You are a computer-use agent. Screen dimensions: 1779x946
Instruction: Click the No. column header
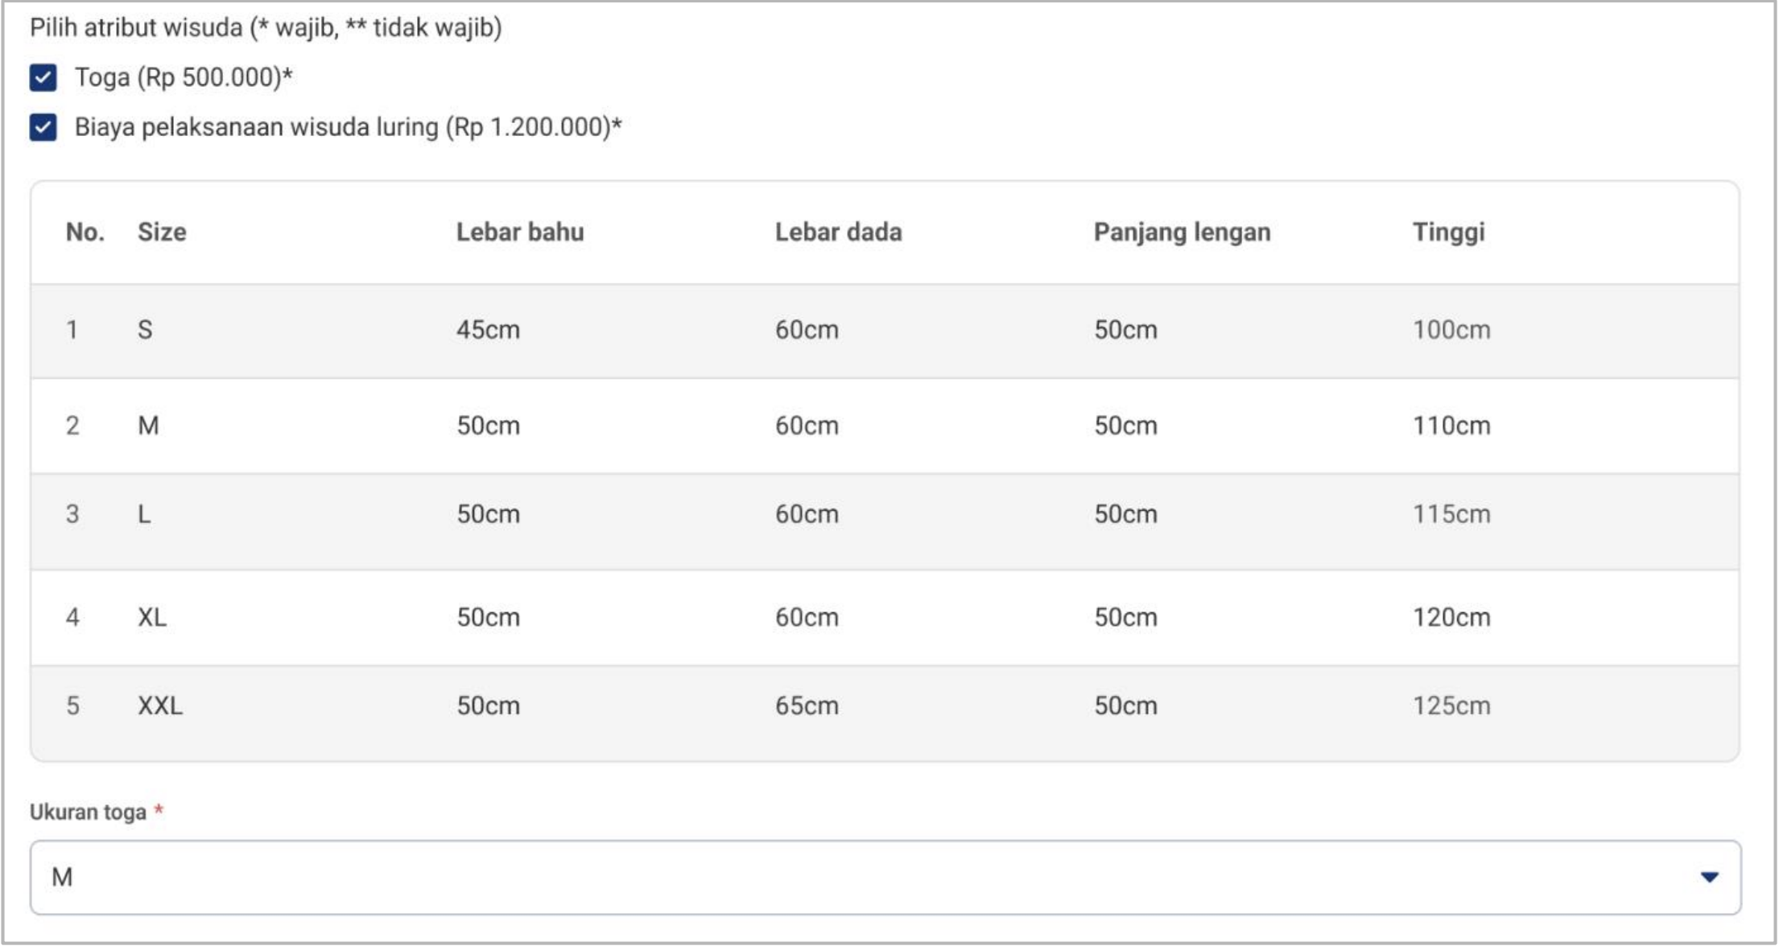pyautogui.click(x=85, y=232)
